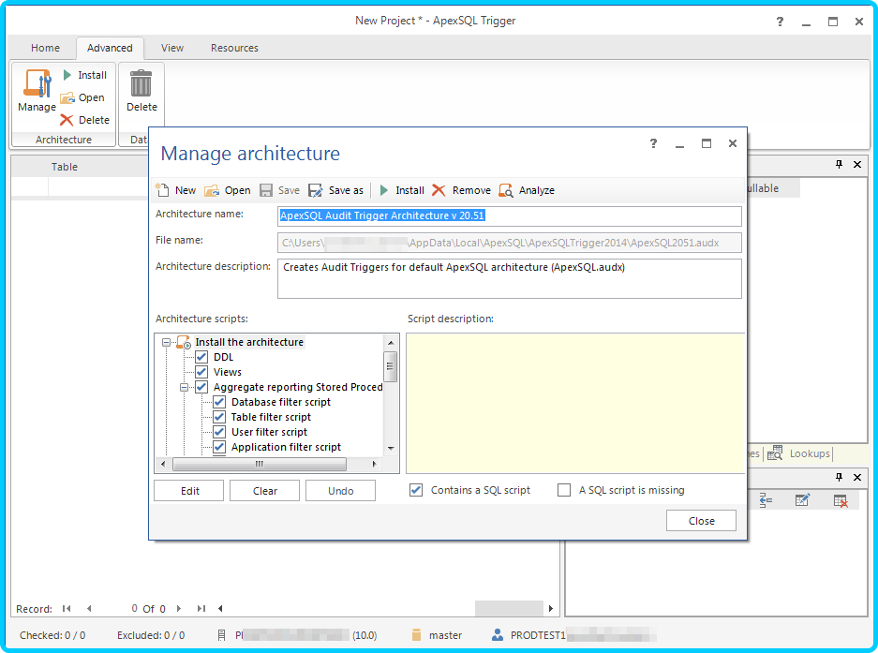Click scripts tree scroll up arrow

pos(391,342)
